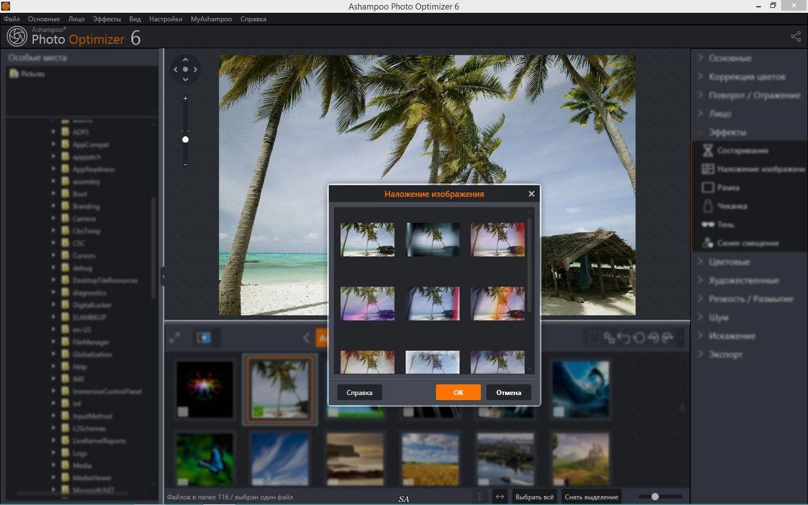Screen dimensions: 808x505
Task: Select the Наложение изображения effect in sidebar
Action: [753, 169]
